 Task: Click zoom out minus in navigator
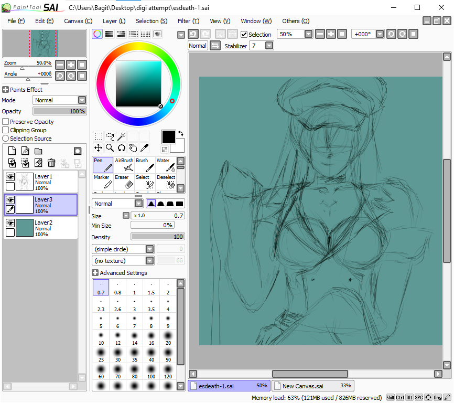tap(60, 65)
